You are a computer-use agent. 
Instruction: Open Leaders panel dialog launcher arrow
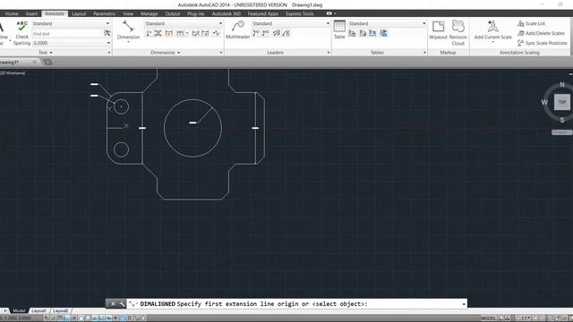(x=329, y=53)
